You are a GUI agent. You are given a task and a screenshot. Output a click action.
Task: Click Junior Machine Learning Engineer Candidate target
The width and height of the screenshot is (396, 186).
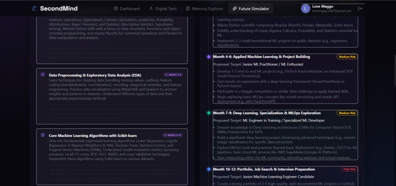[278, 177]
